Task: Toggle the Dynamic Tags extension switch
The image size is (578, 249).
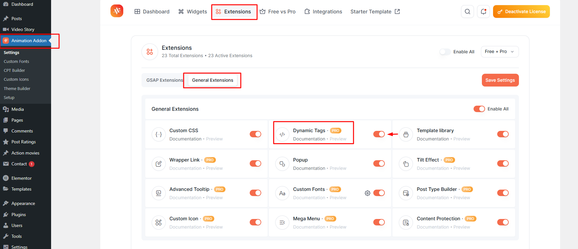Action: [379, 134]
